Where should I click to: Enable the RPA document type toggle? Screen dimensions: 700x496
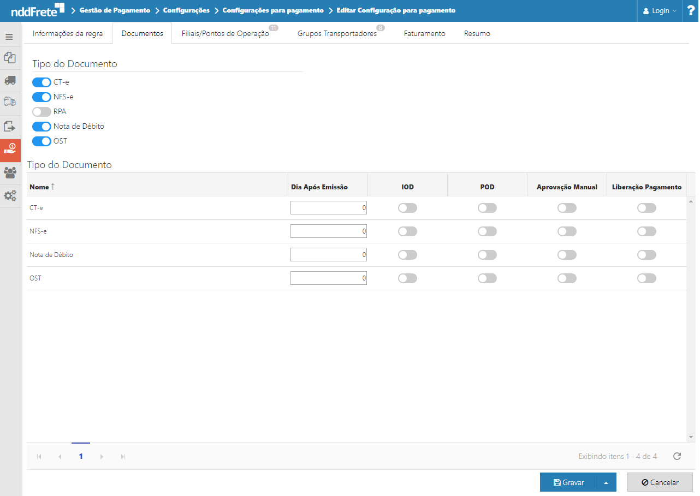(41, 112)
